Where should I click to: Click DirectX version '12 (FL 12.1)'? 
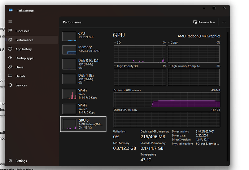click(203, 140)
